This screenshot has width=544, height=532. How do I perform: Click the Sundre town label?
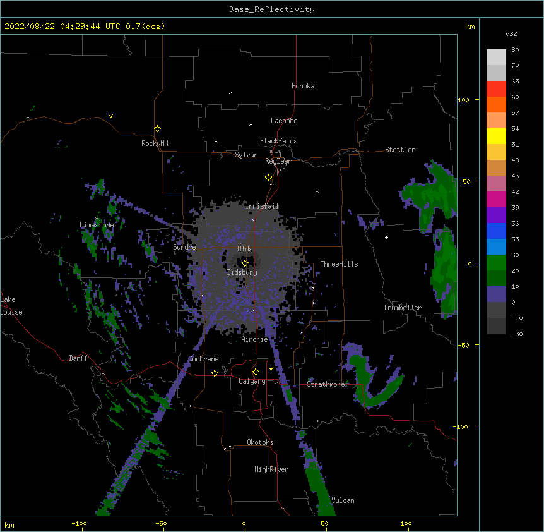pos(184,247)
